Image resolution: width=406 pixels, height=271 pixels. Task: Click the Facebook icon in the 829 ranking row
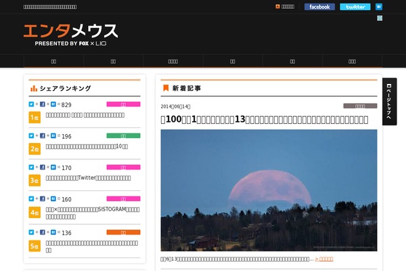[43, 104]
